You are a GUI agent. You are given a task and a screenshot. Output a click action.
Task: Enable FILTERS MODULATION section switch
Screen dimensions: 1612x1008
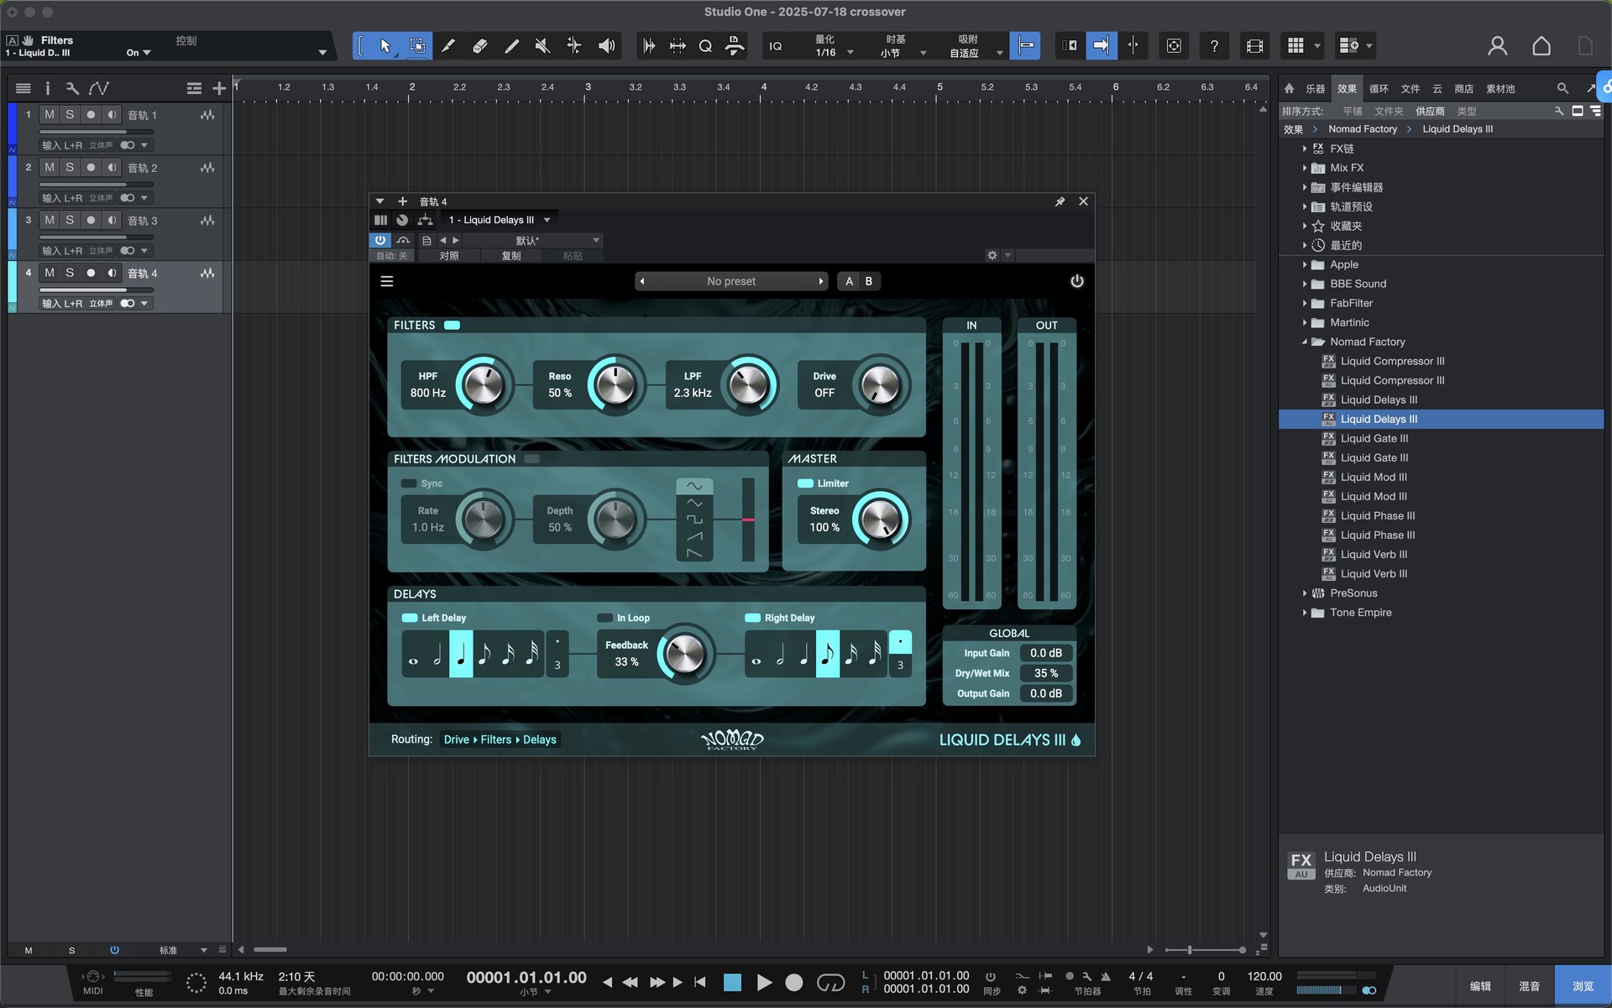point(532,459)
